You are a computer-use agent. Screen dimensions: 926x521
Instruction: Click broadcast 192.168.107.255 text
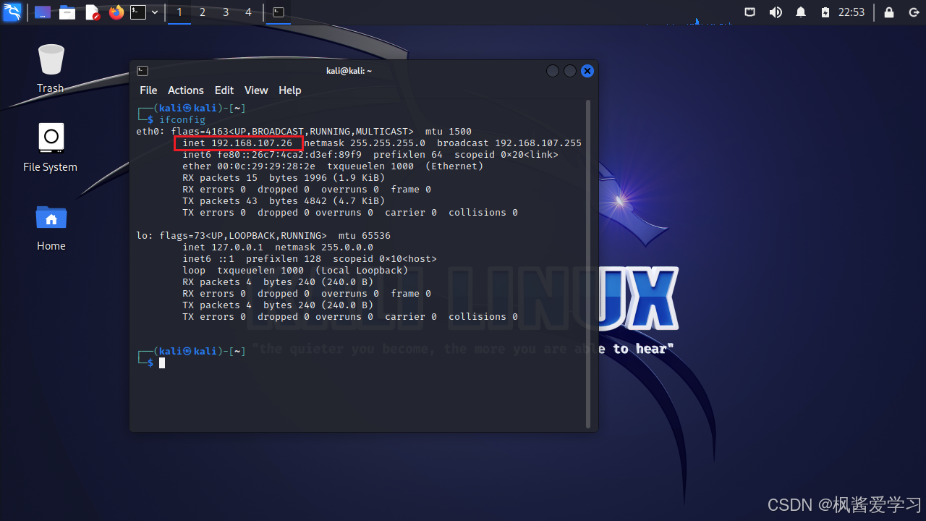click(x=509, y=143)
